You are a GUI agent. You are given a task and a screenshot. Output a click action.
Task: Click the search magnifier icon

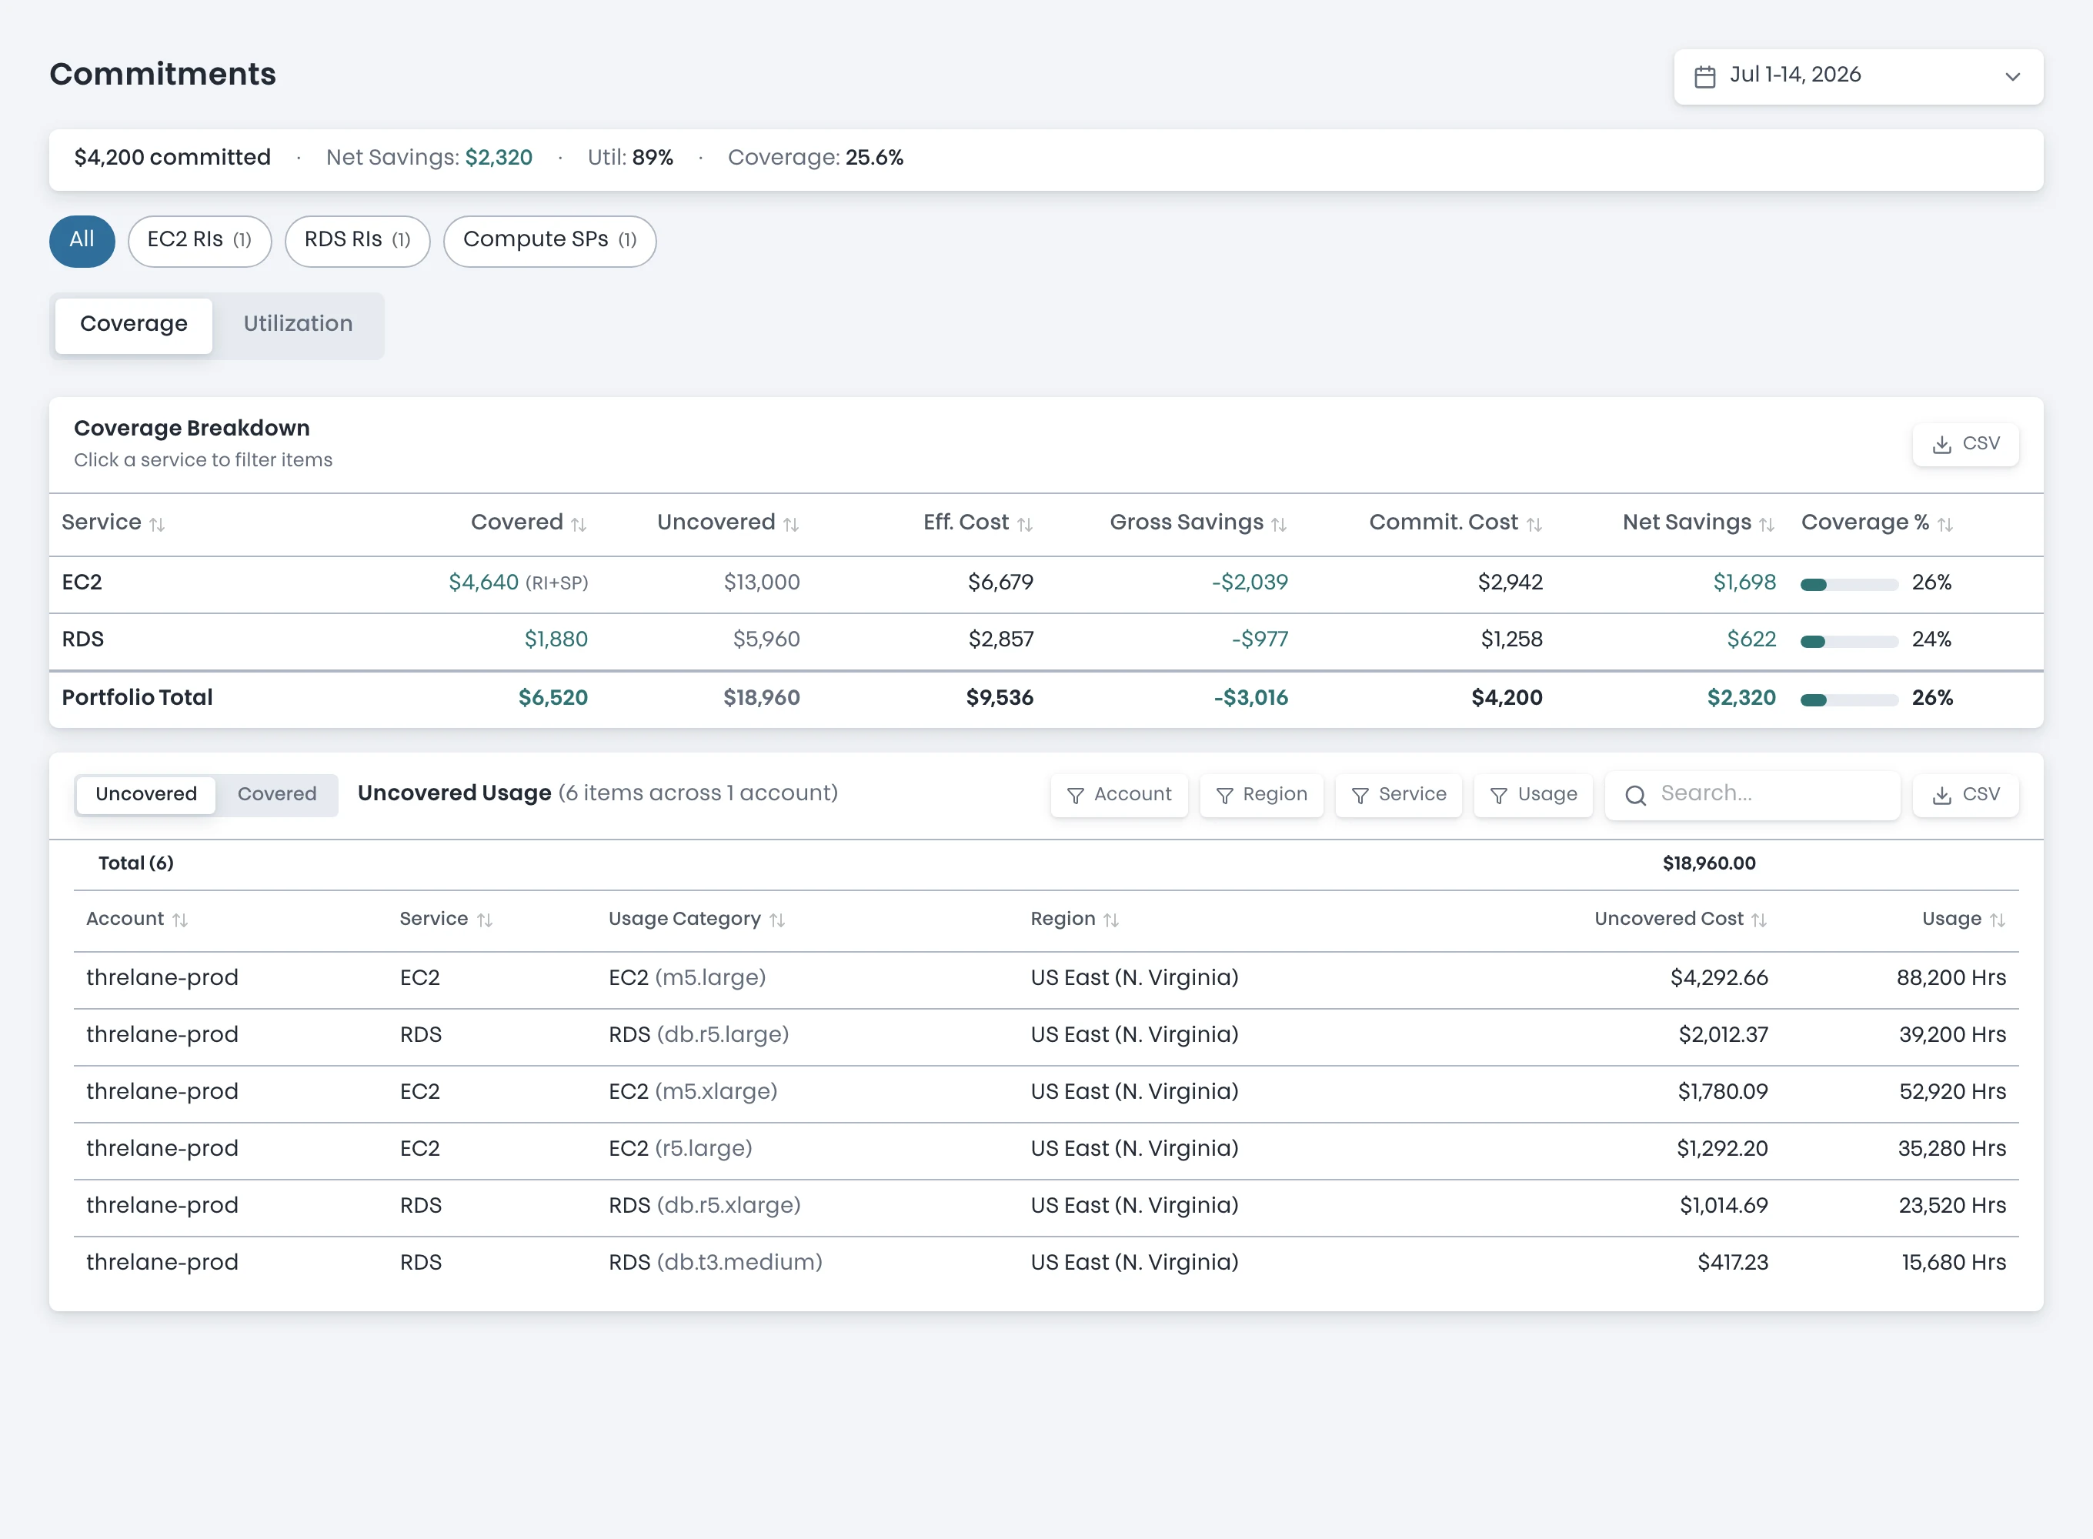coord(1636,795)
